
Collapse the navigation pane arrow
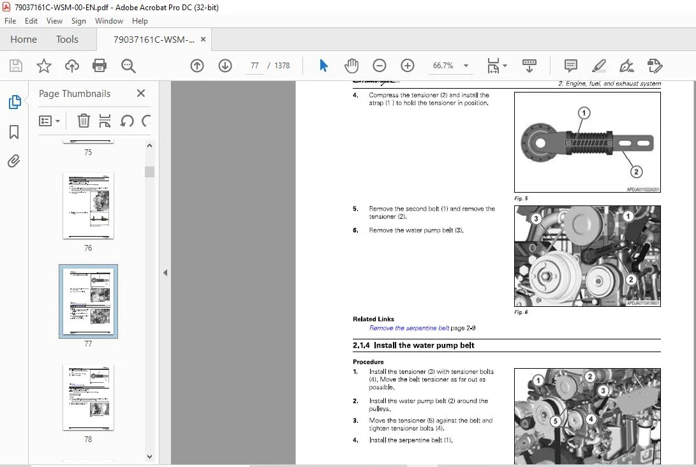[165, 272]
